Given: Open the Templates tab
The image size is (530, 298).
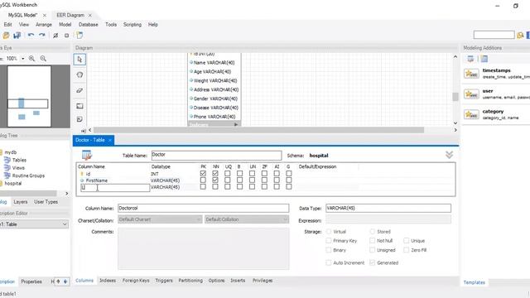Looking at the screenshot, I should 474,282.
